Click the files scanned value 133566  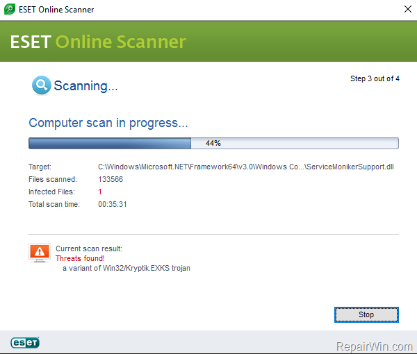[x=111, y=179]
